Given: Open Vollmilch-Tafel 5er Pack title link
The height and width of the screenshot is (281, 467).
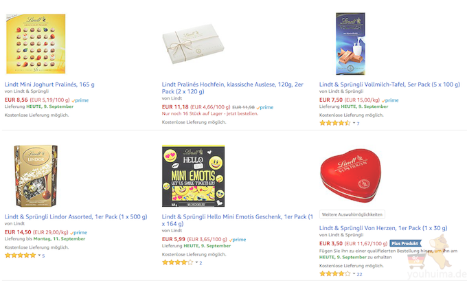Looking at the screenshot, I should pos(389,85).
